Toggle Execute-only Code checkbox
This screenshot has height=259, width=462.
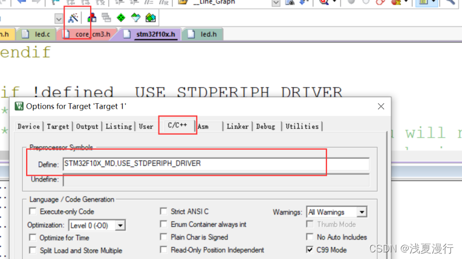coord(33,211)
